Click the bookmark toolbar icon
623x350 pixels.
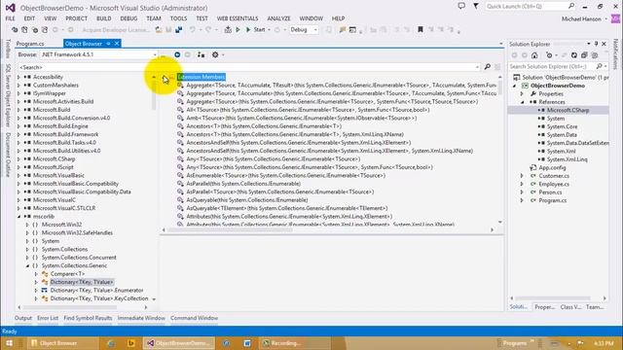pos(420,30)
